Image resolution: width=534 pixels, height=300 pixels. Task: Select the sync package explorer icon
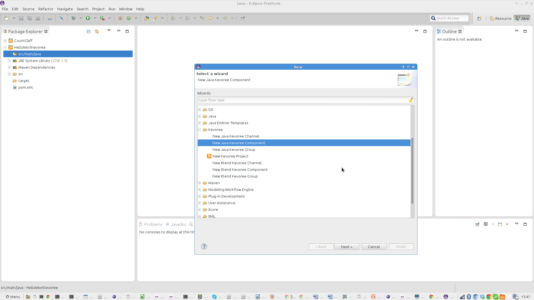[x=97, y=31]
